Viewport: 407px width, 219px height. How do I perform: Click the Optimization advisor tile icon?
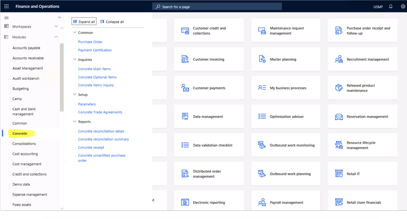click(x=262, y=117)
